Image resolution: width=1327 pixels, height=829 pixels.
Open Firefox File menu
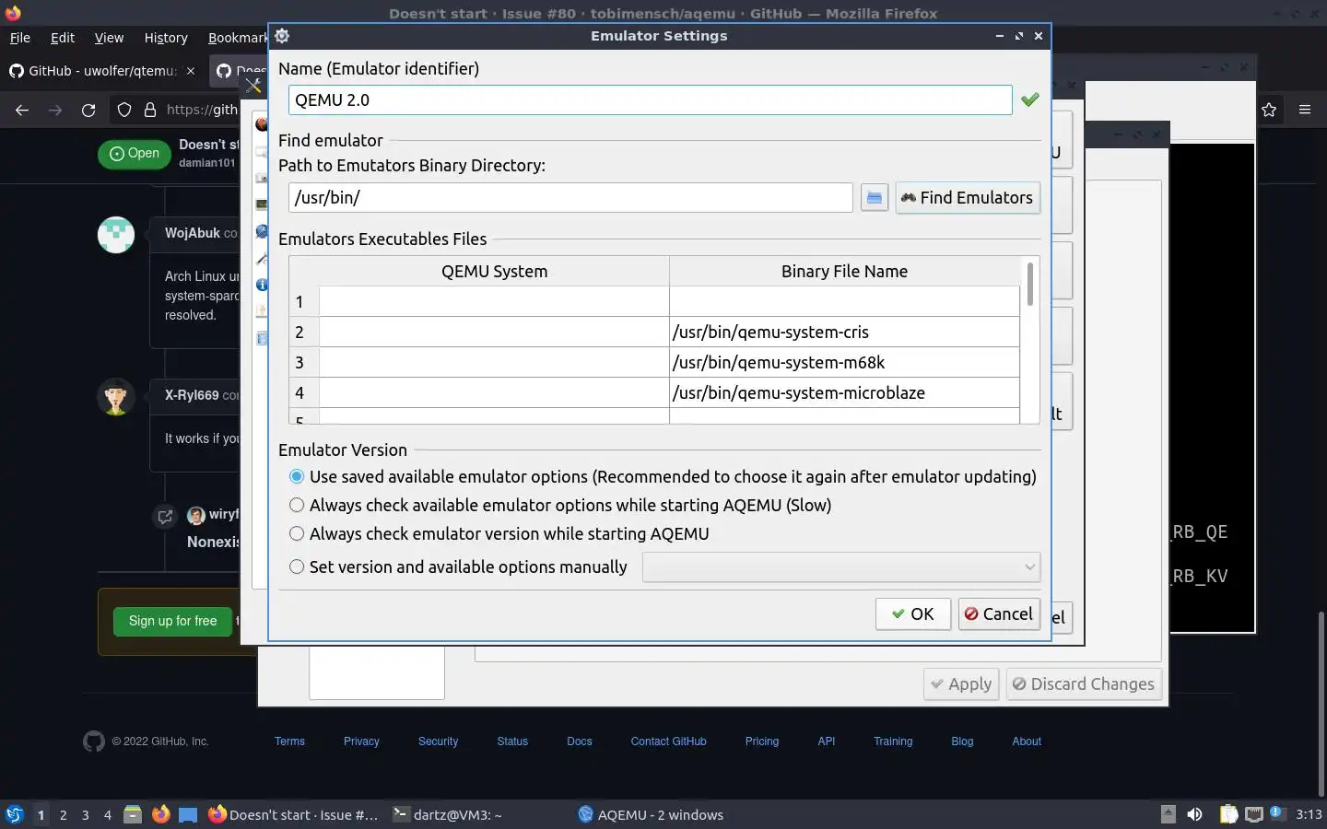tap(20, 38)
